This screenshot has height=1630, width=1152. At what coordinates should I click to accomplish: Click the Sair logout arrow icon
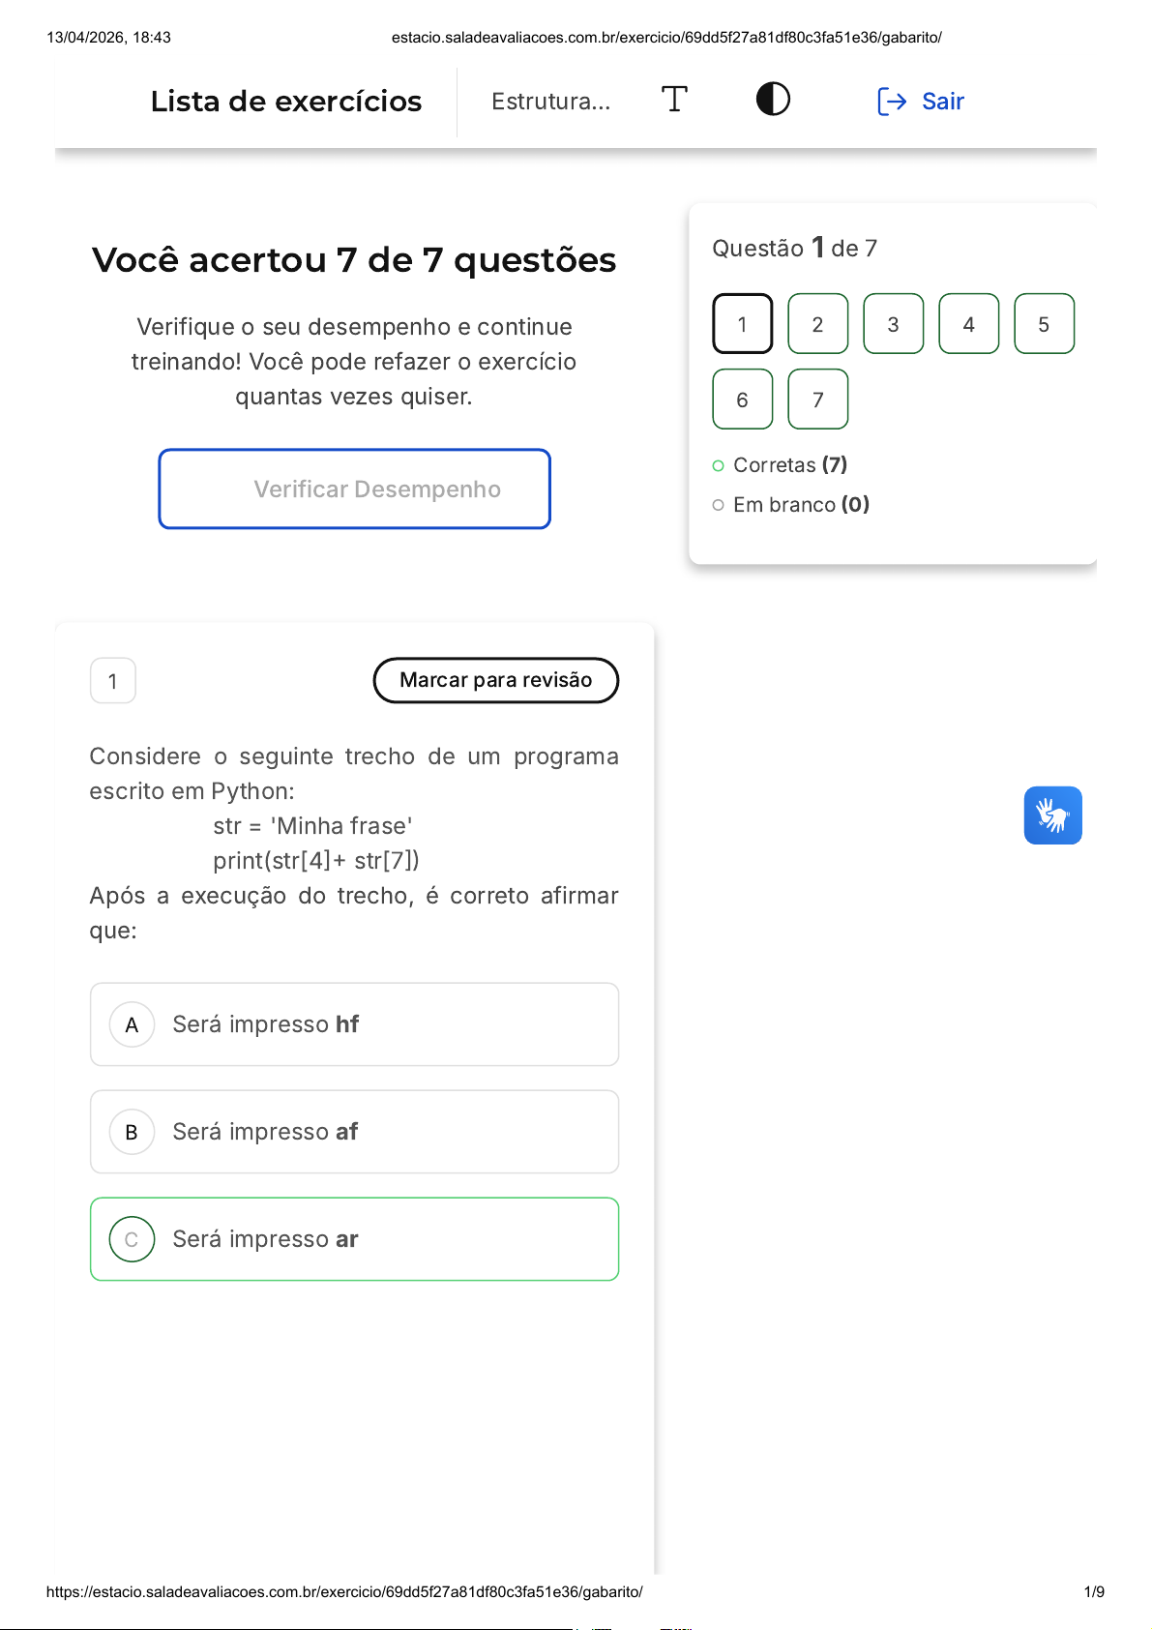pyautogui.click(x=891, y=102)
